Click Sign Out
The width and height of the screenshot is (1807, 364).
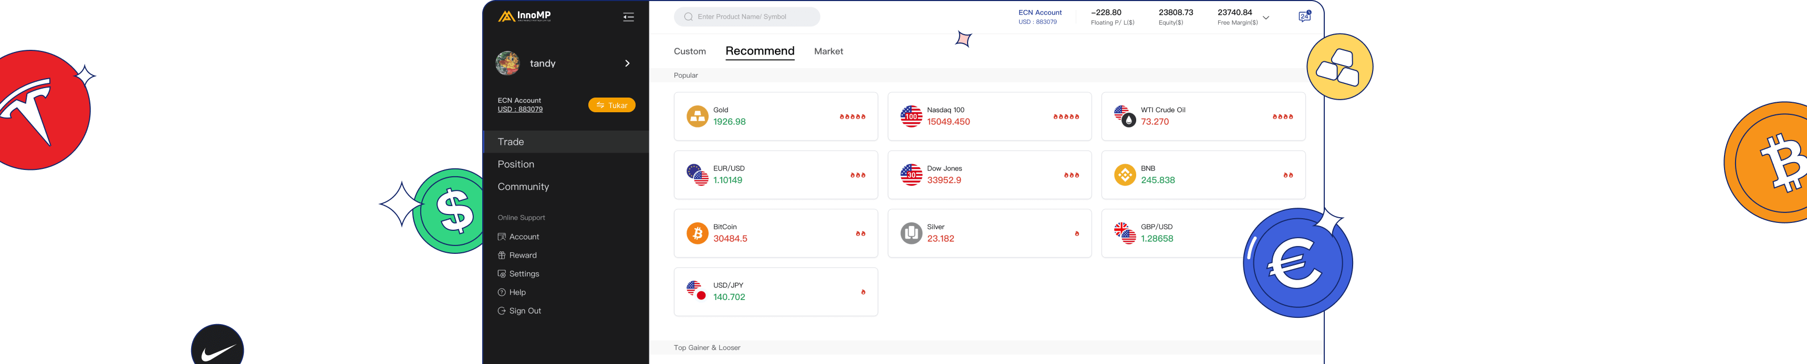(524, 311)
